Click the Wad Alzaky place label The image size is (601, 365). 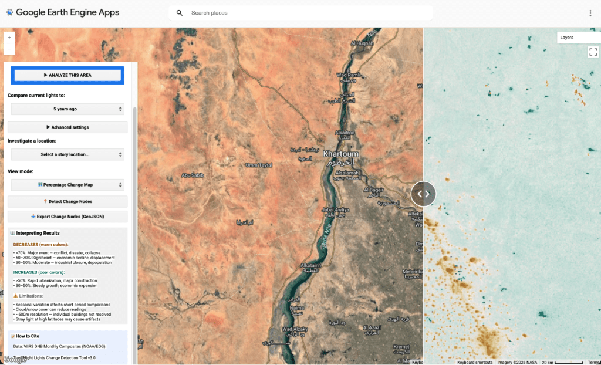[x=295, y=329]
